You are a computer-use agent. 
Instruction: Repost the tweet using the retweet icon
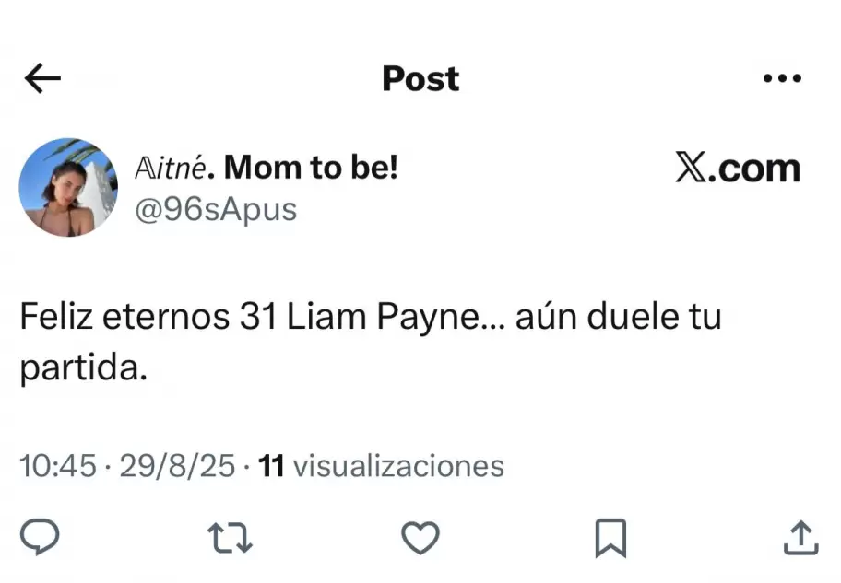coord(230,537)
